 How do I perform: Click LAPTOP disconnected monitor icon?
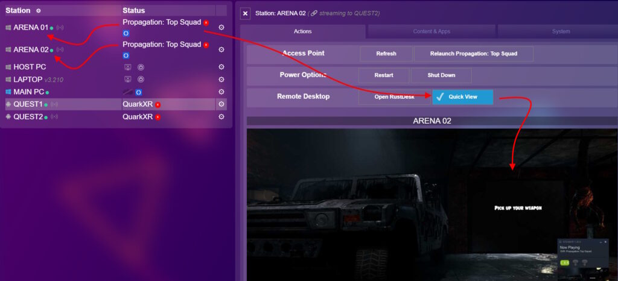point(128,80)
